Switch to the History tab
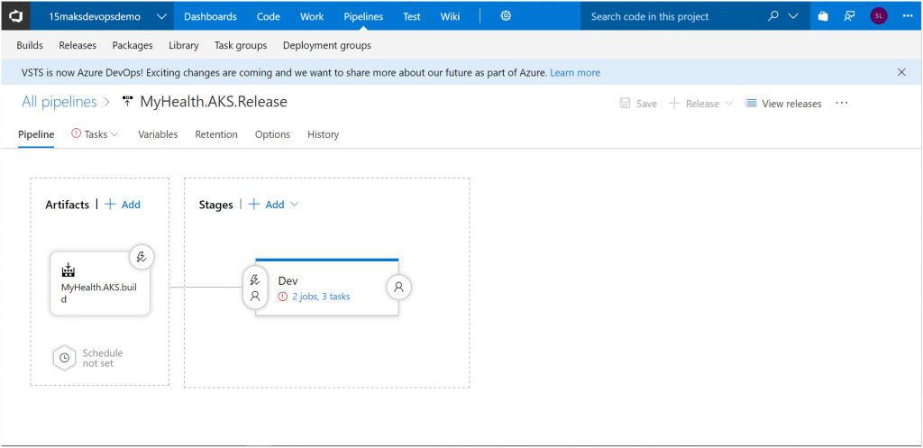923x448 pixels. [x=324, y=134]
